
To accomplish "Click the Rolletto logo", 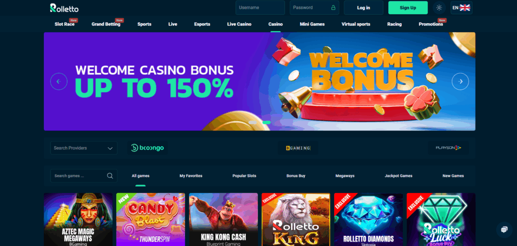I will coord(64,8).
